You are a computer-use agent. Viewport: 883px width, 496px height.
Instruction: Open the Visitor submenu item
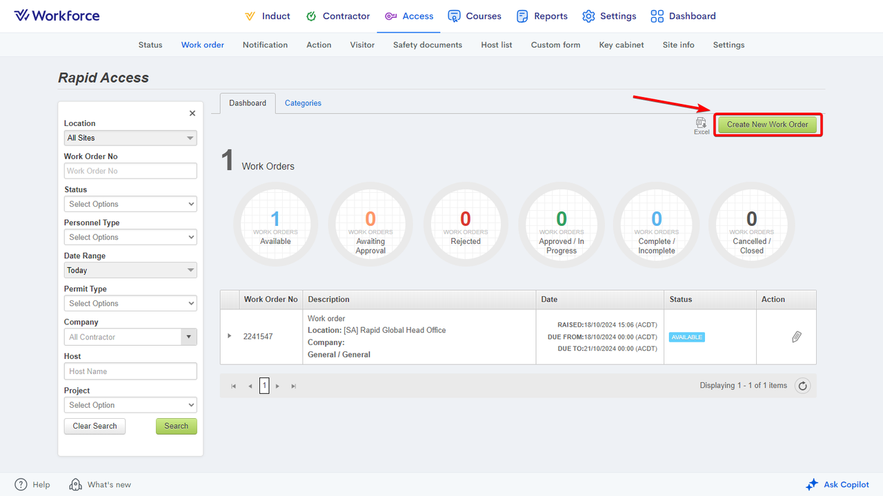(x=362, y=45)
